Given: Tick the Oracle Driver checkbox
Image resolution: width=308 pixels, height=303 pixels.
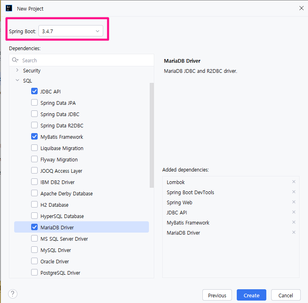Looking at the screenshot, I should point(34,261).
